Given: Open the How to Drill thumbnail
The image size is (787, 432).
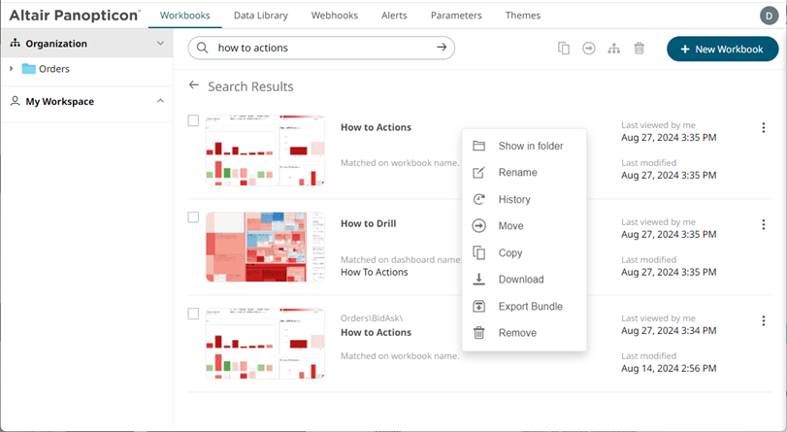Looking at the screenshot, I should point(264,247).
